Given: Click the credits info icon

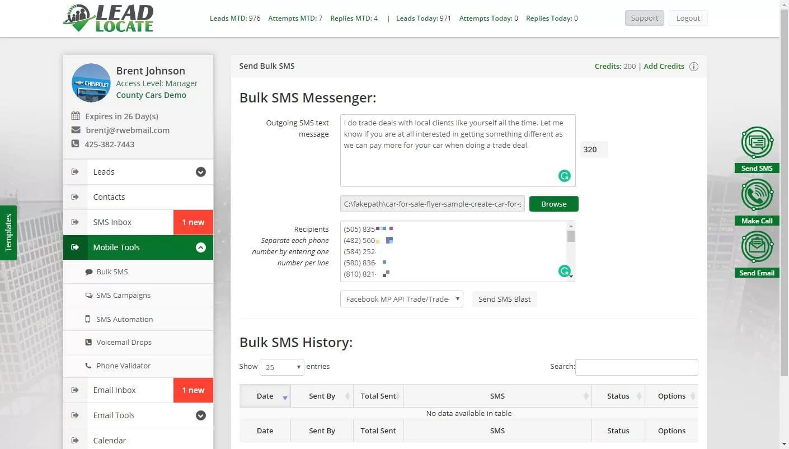Looking at the screenshot, I should click(x=694, y=67).
